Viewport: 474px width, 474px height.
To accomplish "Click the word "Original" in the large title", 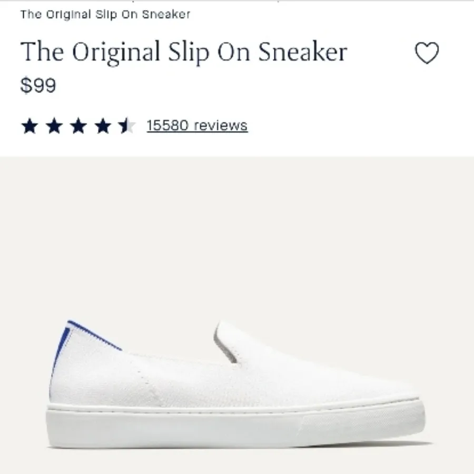I will click(116, 53).
